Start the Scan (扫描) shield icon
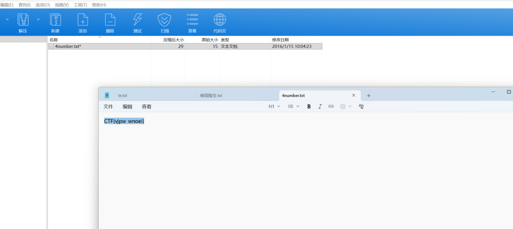The width and height of the screenshot is (513, 229). click(x=164, y=20)
